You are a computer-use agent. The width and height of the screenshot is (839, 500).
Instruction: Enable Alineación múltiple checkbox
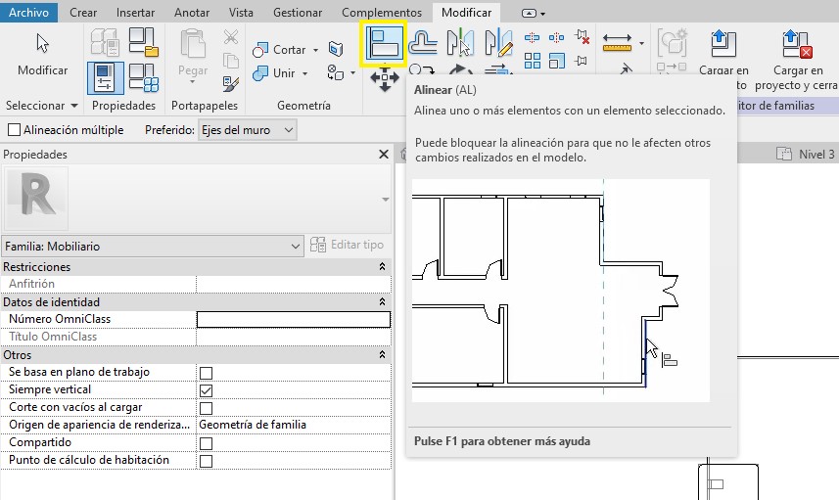click(14, 130)
